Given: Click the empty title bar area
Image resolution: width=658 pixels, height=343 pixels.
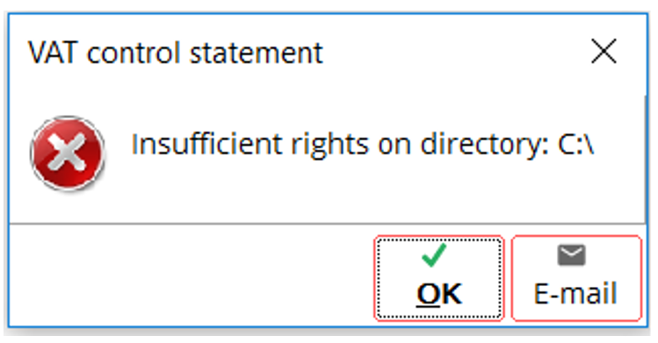Looking at the screenshot, I should (x=453, y=52).
